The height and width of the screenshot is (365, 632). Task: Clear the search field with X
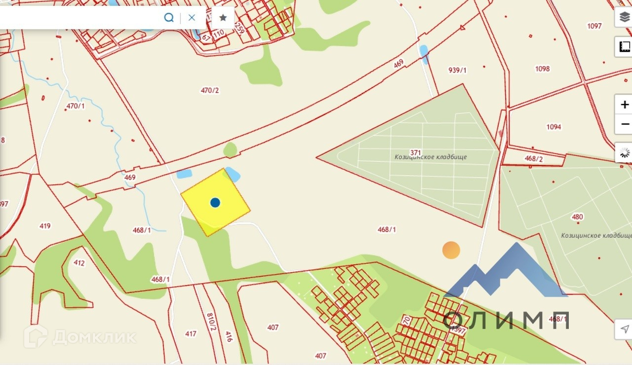[192, 18]
